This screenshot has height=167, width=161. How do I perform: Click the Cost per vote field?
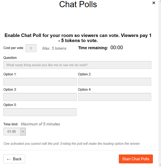click(x=31, y=48)
